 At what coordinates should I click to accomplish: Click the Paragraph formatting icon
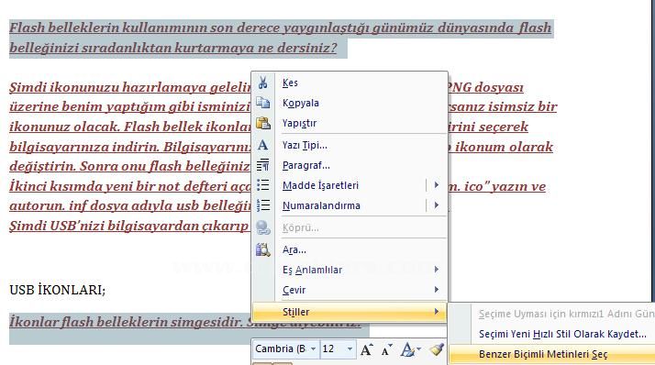click(x=262, y=165)
